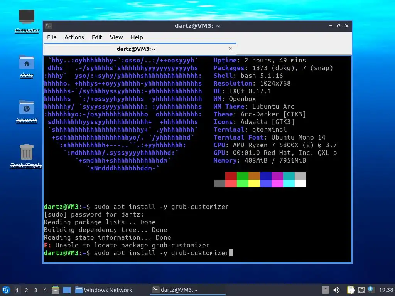Click the red color block in neofetch
The height and width of the screenshot is (296, 395).
[x=231, y=176]
